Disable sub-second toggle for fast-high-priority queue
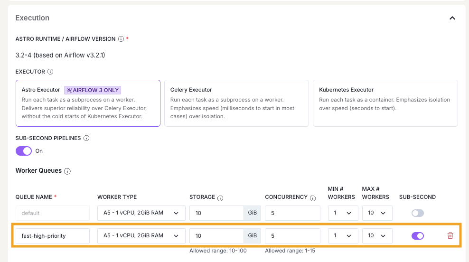Screen dimensions: 469x262 pos(418,236)
